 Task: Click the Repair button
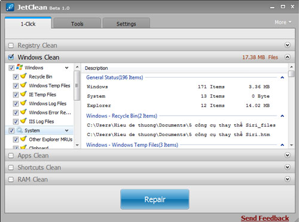155,199
